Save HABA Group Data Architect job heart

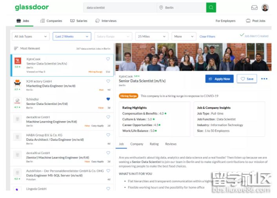point(108,135)
